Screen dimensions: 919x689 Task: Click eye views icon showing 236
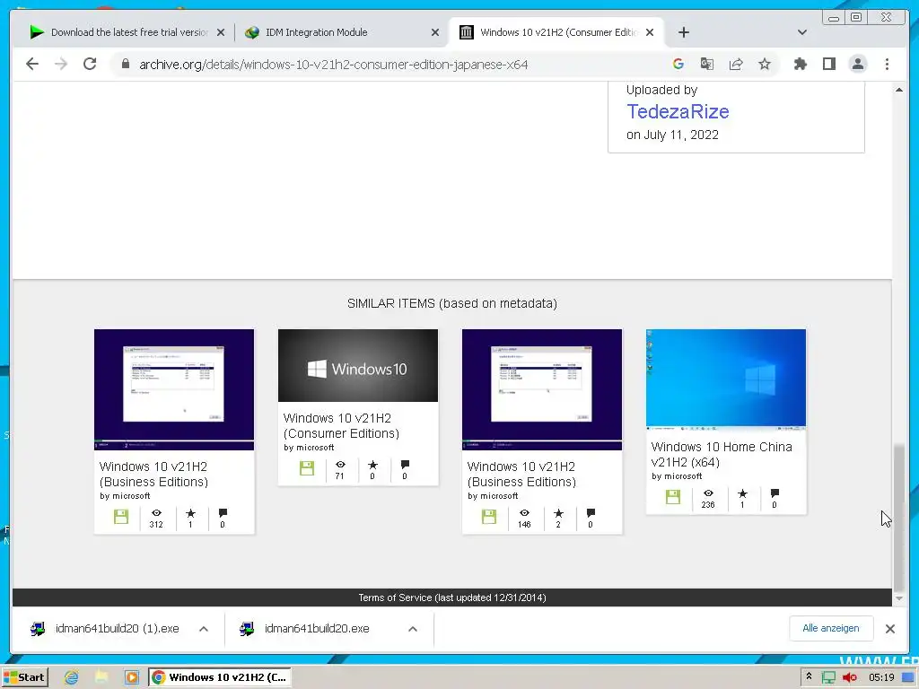click(x=708, y=493)
